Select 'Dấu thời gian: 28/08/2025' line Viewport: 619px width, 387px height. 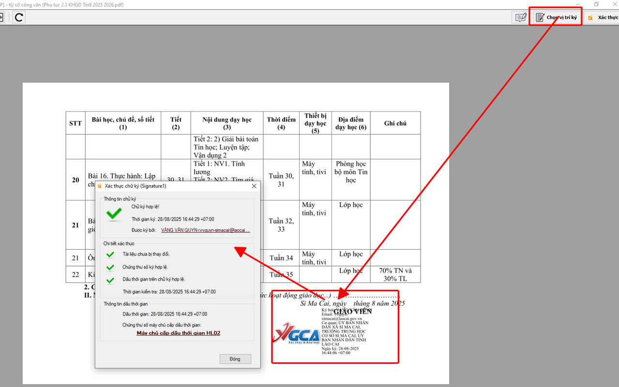165,314
